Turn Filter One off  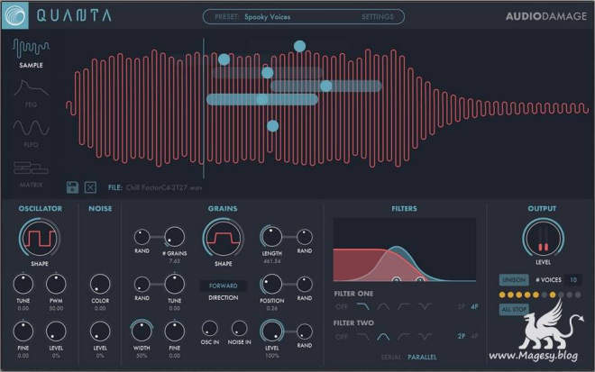tap(342, 306)
